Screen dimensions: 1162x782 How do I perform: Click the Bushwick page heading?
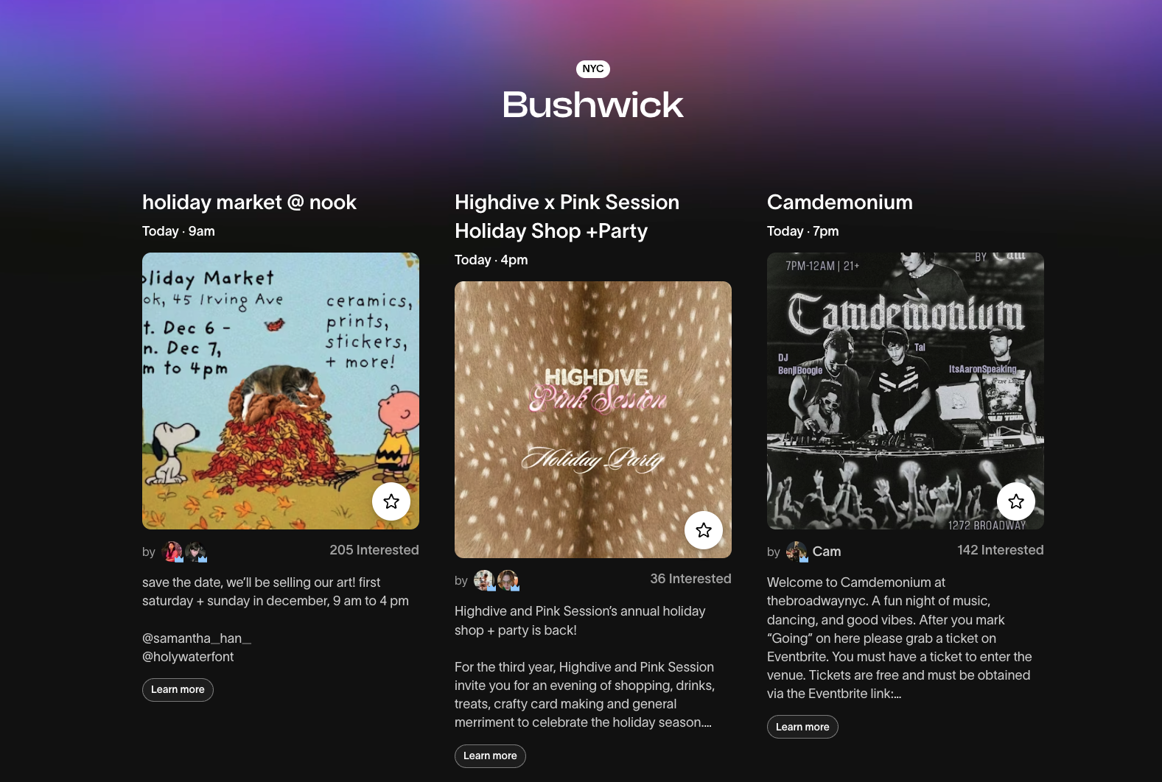point(593,105)
